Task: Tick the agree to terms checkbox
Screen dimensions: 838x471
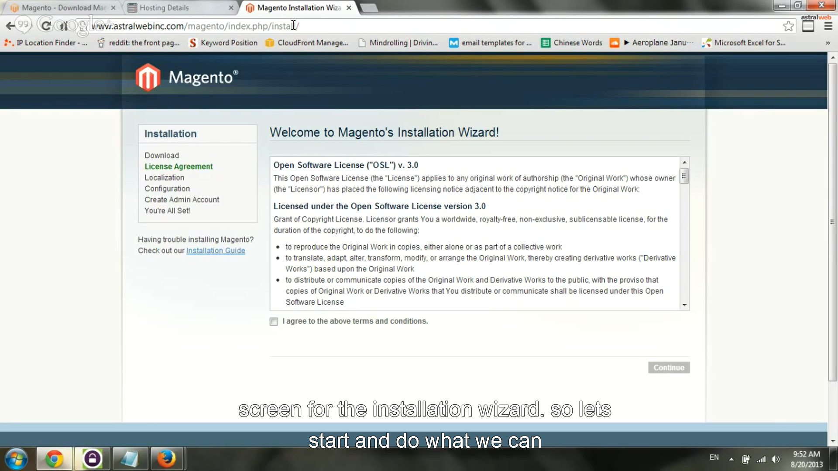Action: coord(274,321)
